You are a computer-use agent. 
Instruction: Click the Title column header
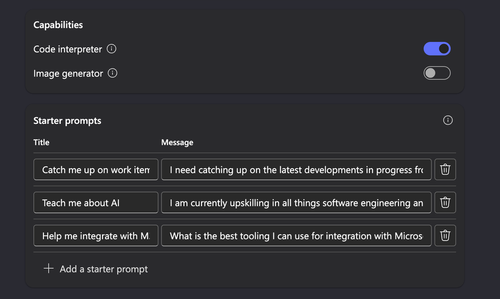click(x=41, y=142)
